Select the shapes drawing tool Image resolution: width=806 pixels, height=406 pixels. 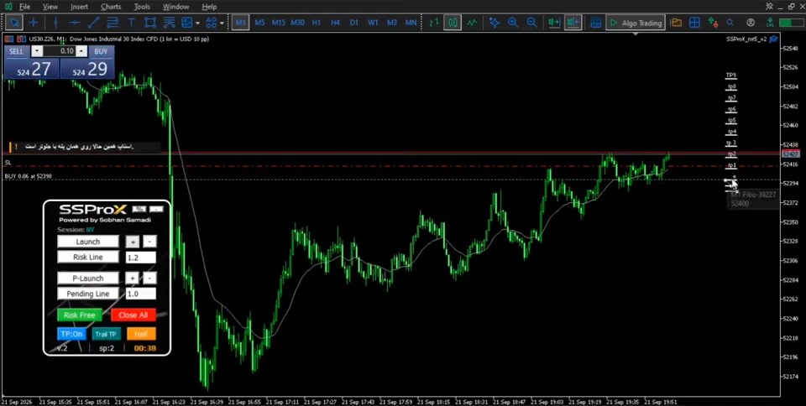(x=150, y=23)
